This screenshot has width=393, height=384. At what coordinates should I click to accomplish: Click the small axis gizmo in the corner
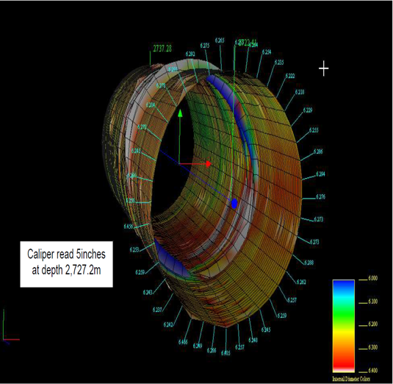click(10, 327)
